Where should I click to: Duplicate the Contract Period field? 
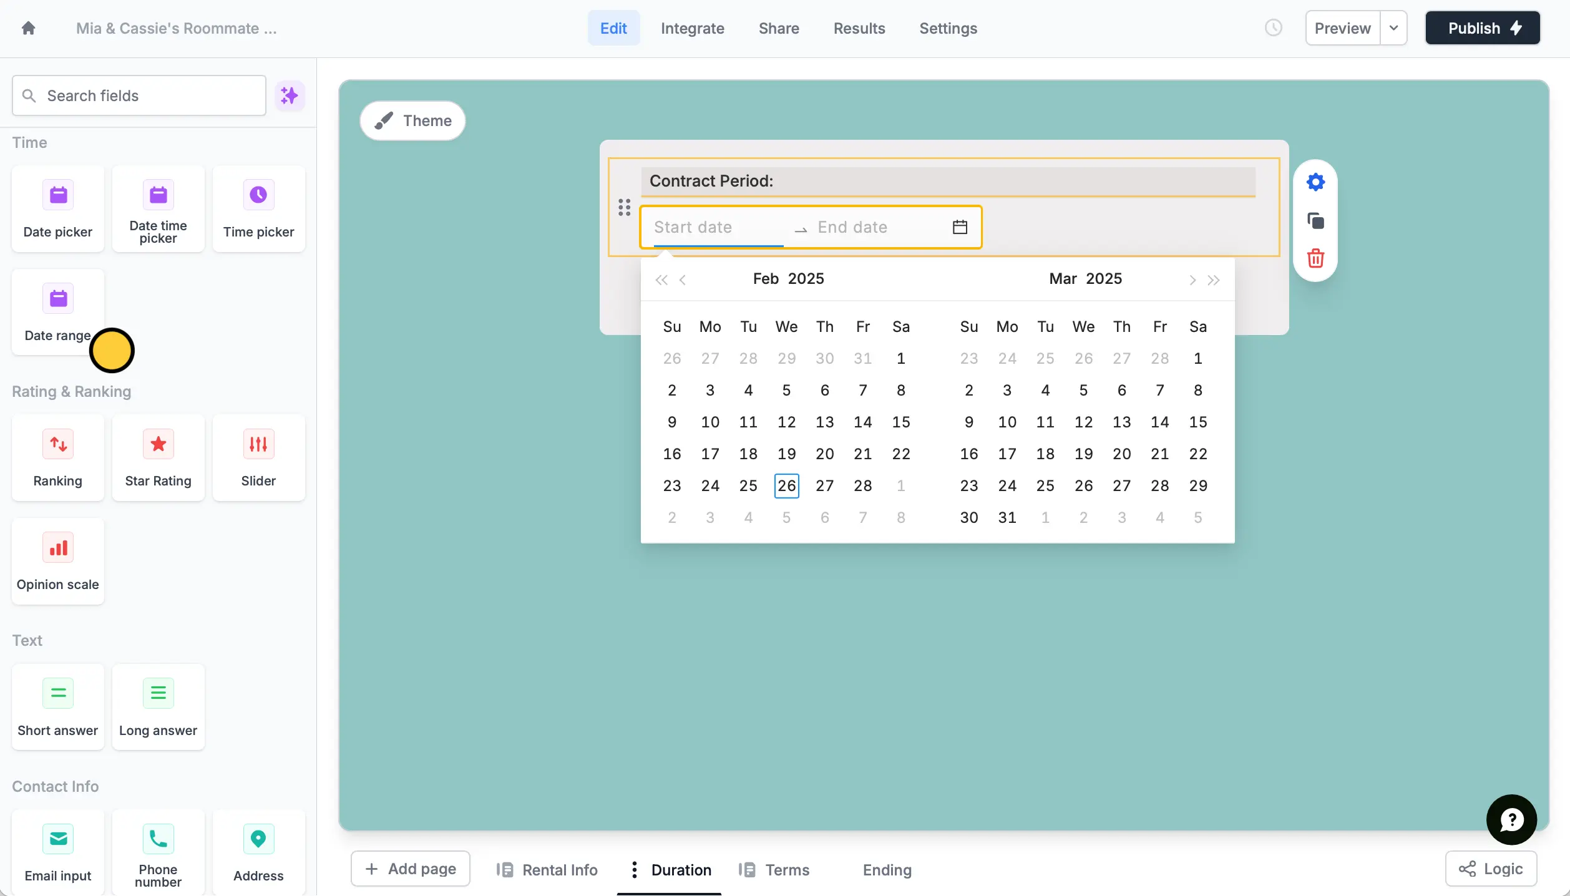tap(1315, 220)
